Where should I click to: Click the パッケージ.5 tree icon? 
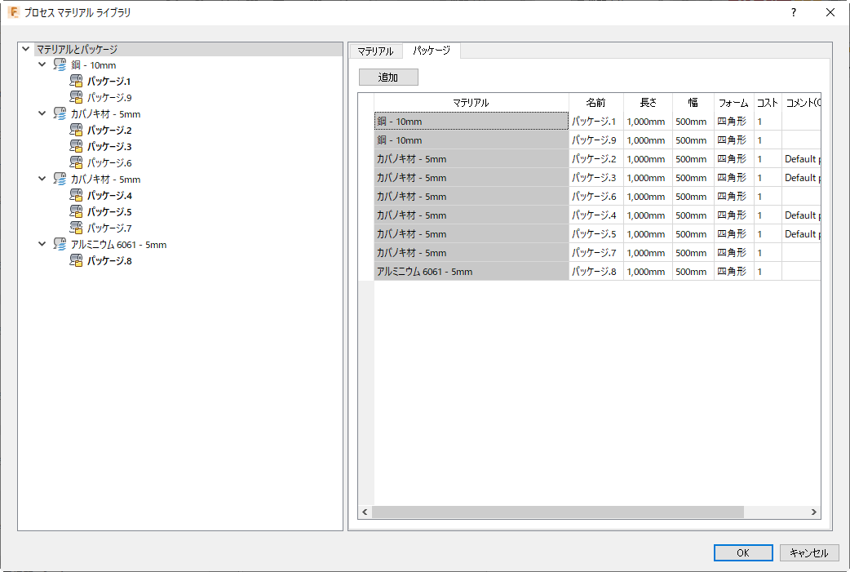pyautogui.click(x=76, y=211)
